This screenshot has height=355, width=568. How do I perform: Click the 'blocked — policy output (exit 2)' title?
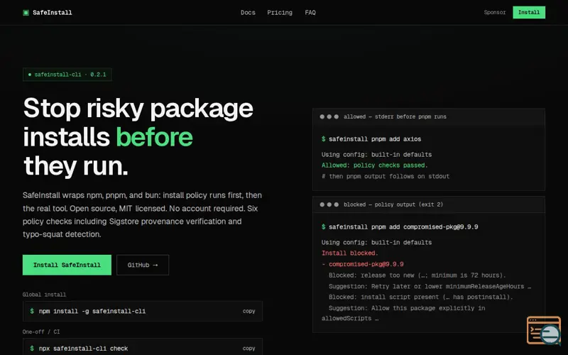(393, 204)
